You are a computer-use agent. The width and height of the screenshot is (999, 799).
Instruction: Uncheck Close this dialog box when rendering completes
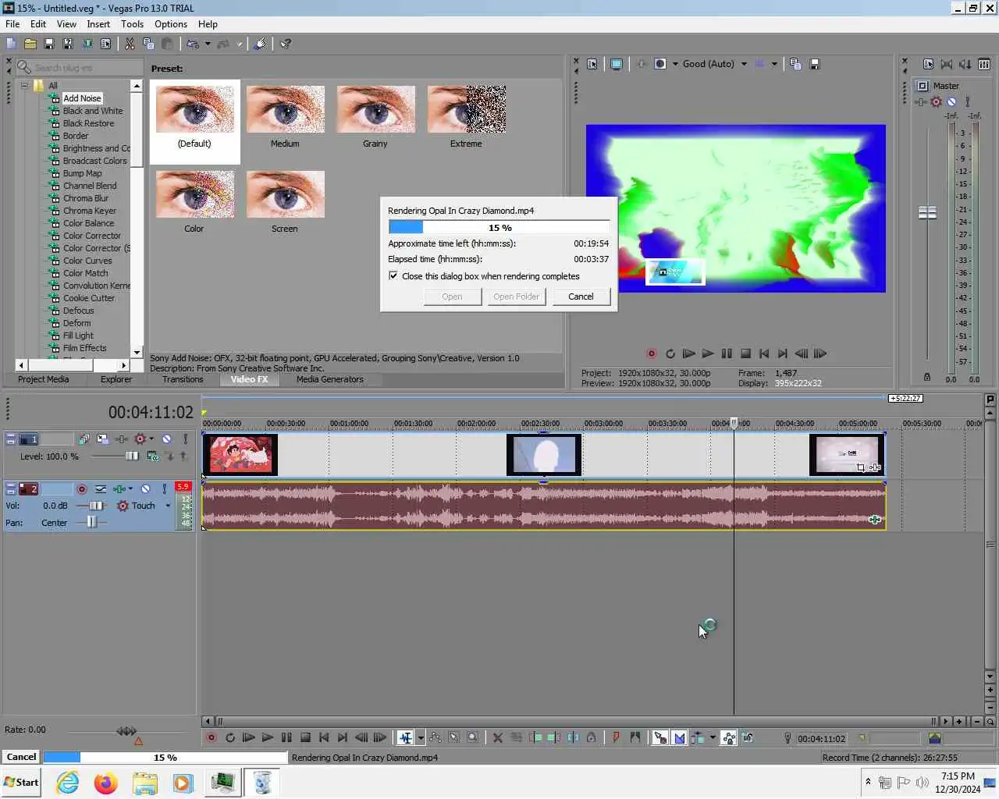pos(393,275)
